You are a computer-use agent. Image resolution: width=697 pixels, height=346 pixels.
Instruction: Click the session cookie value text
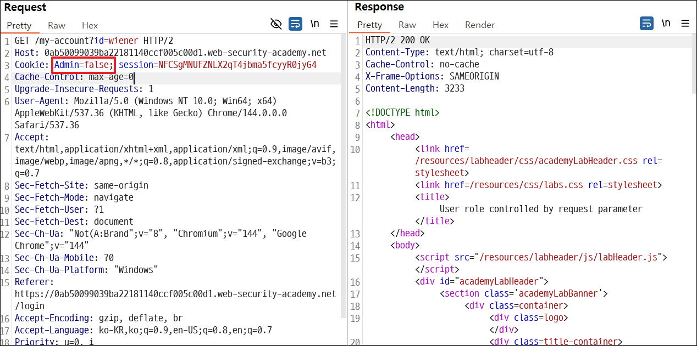237,65
